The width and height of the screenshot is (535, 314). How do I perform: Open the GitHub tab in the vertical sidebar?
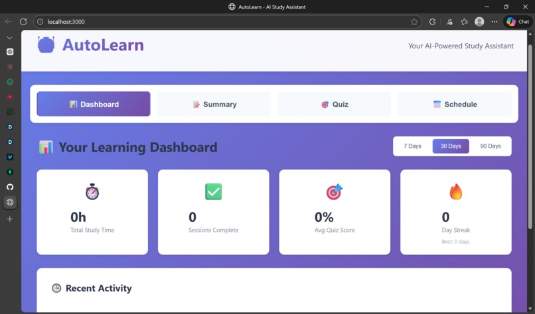[x=10, y=187]
